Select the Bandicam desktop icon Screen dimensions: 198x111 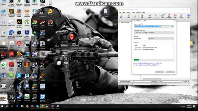point(50,23)
